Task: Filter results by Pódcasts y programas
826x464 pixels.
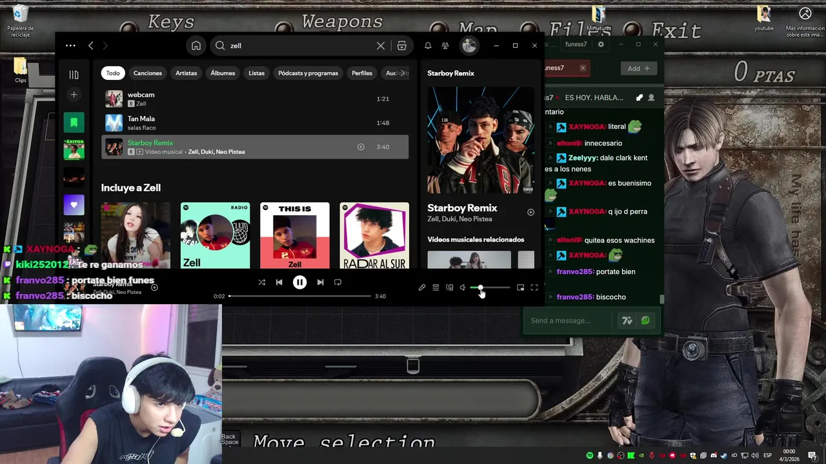Action: tap(308, 73)
